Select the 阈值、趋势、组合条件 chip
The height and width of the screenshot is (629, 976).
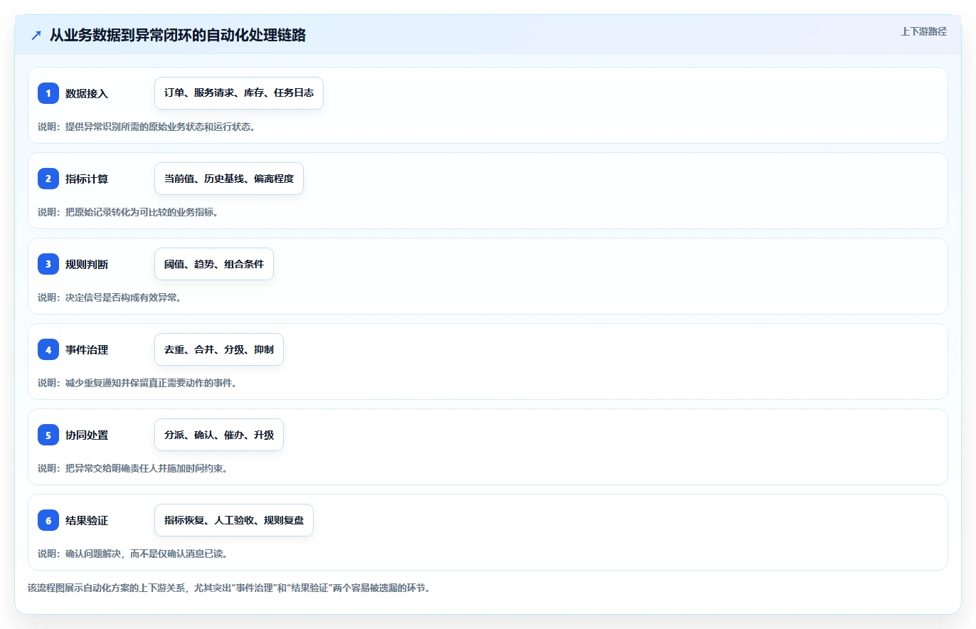point(214,264)
